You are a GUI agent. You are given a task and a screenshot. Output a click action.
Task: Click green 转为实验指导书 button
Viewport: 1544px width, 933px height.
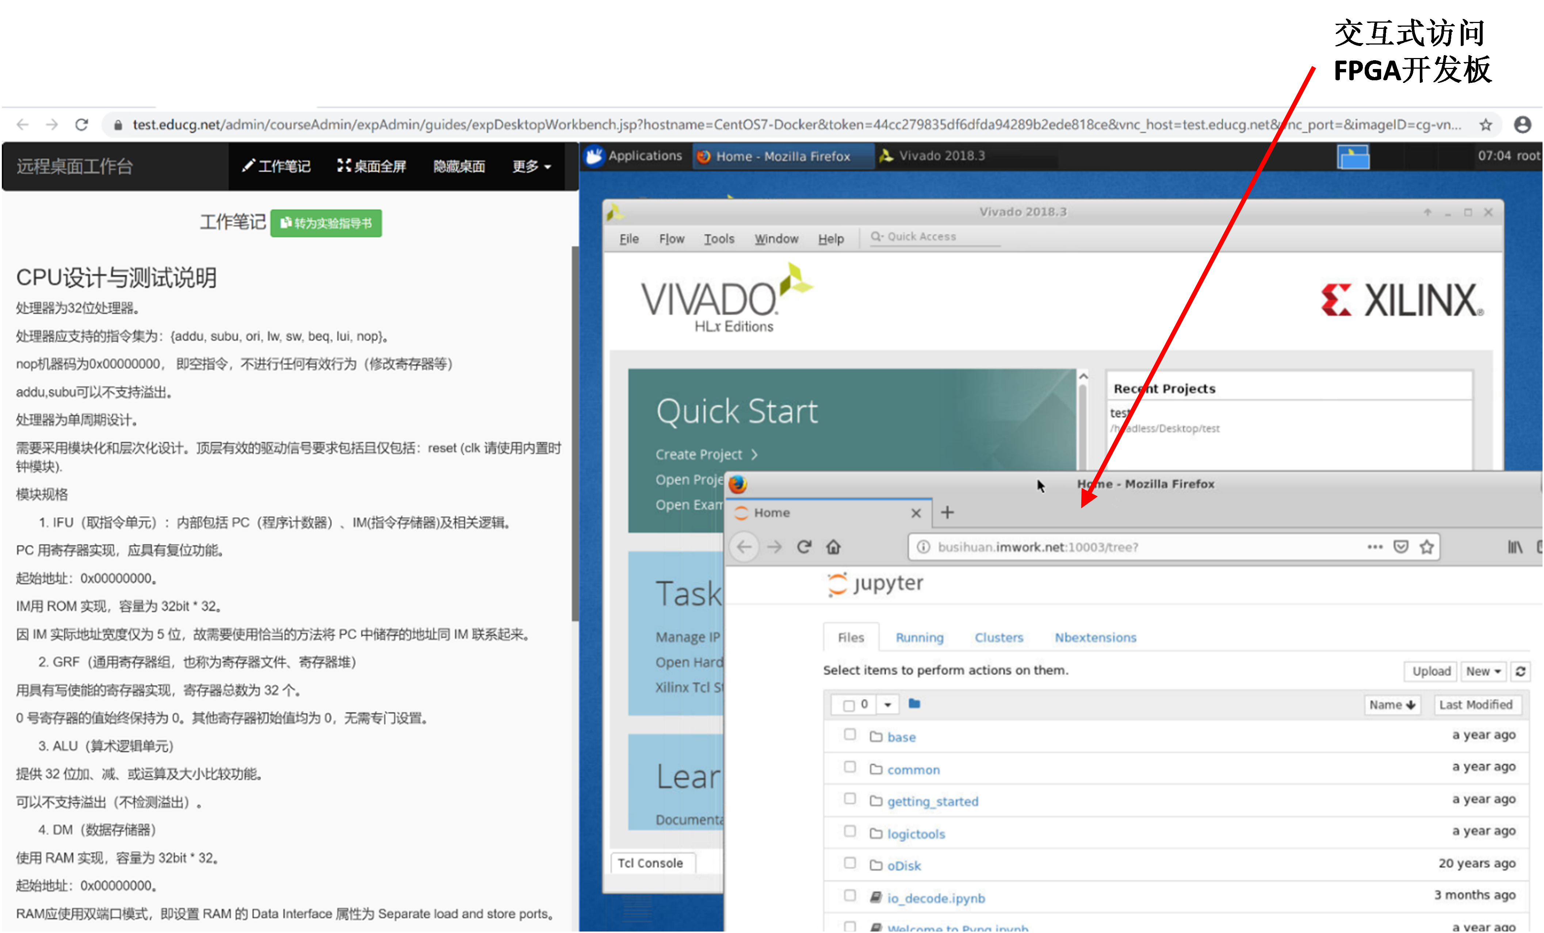click(x=326, y=223)
